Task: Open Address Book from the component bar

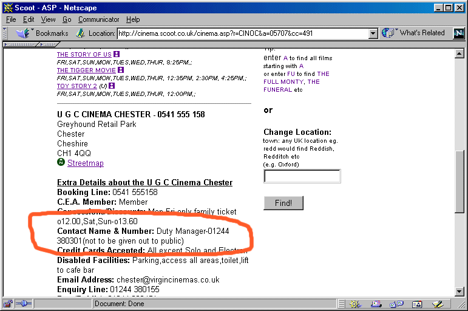Action: point(417,304)
